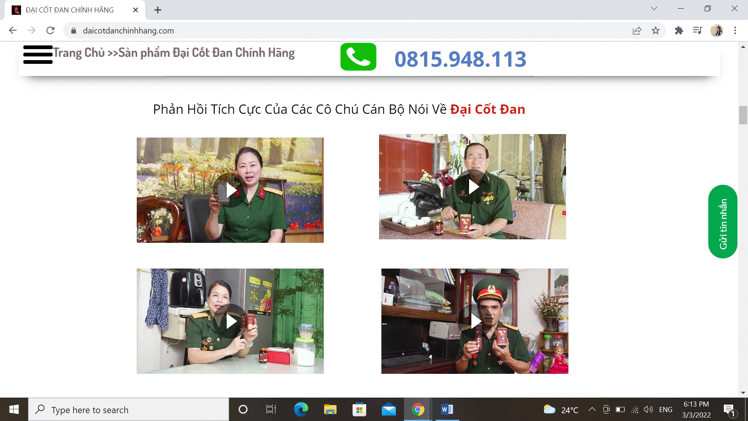Click the share page icon
The image size is (748, 421).
click(637, 30)
